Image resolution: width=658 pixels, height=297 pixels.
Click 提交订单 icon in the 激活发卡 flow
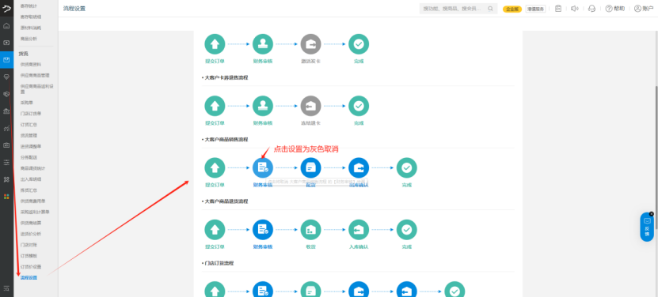(x=215, y=44)
